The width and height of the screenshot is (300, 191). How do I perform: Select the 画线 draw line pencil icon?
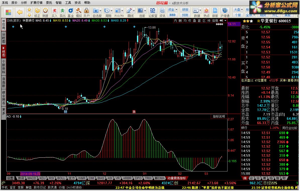pos(129,11)
